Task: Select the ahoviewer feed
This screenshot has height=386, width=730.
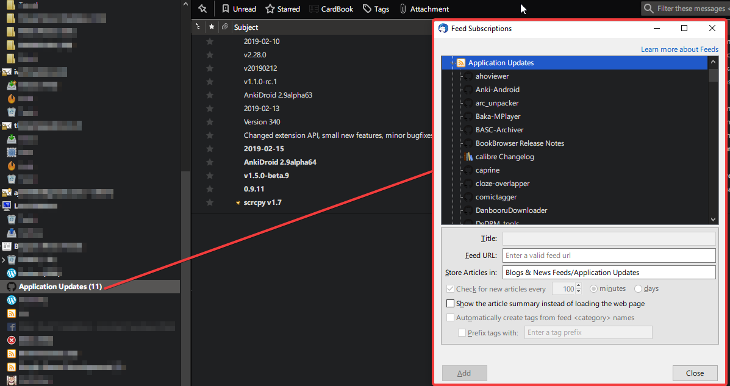Action: tap(492, 76)
